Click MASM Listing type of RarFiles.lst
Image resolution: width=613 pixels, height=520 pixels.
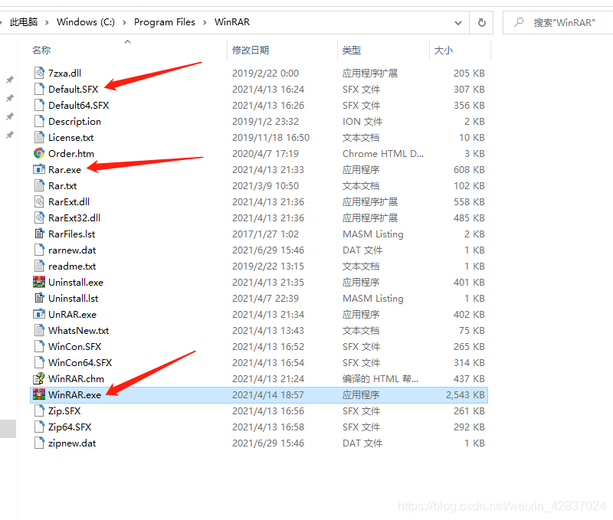pos(373,234)
